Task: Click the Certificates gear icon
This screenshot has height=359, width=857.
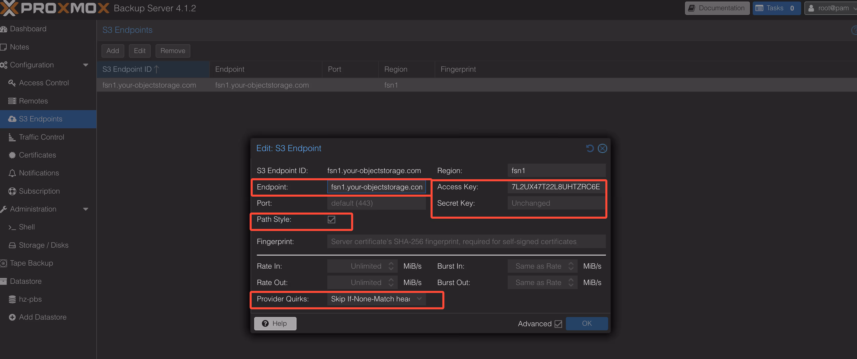Action: tap(12, 155)
